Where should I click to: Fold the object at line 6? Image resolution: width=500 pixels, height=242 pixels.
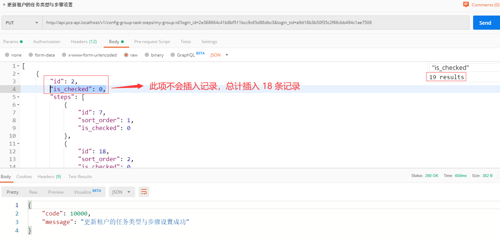pyautogui.click(x=18, y=105)
